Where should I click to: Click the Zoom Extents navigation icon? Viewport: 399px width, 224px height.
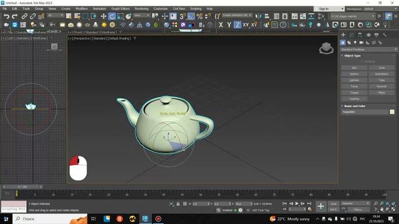click(387, 203)
